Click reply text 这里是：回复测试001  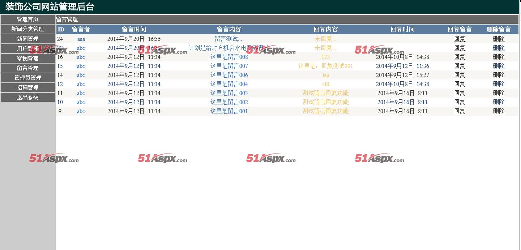pos(326,66)
